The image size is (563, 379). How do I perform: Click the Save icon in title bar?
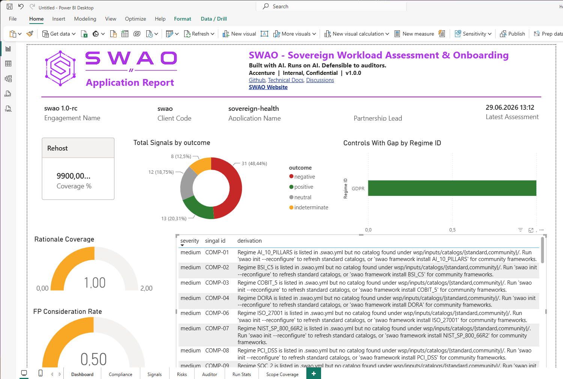[x=10, y=6]
